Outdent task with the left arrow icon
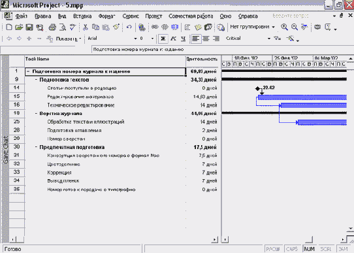This screenshot has width=354, height=253. coord(9,39)
